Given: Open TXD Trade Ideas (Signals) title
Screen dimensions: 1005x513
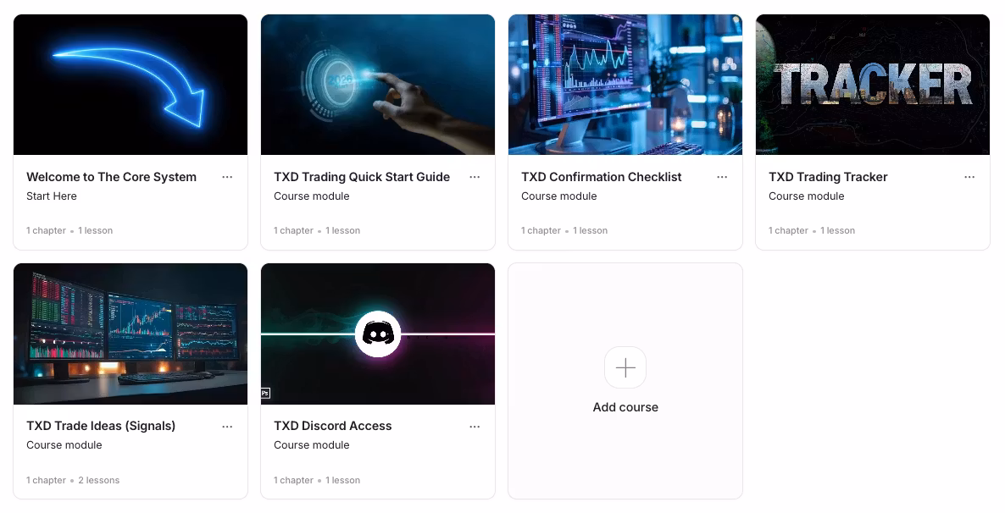Looking at the screenshot, I should coord(101,426).
